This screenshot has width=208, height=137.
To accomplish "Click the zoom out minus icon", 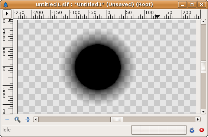I will click(7, 120).
